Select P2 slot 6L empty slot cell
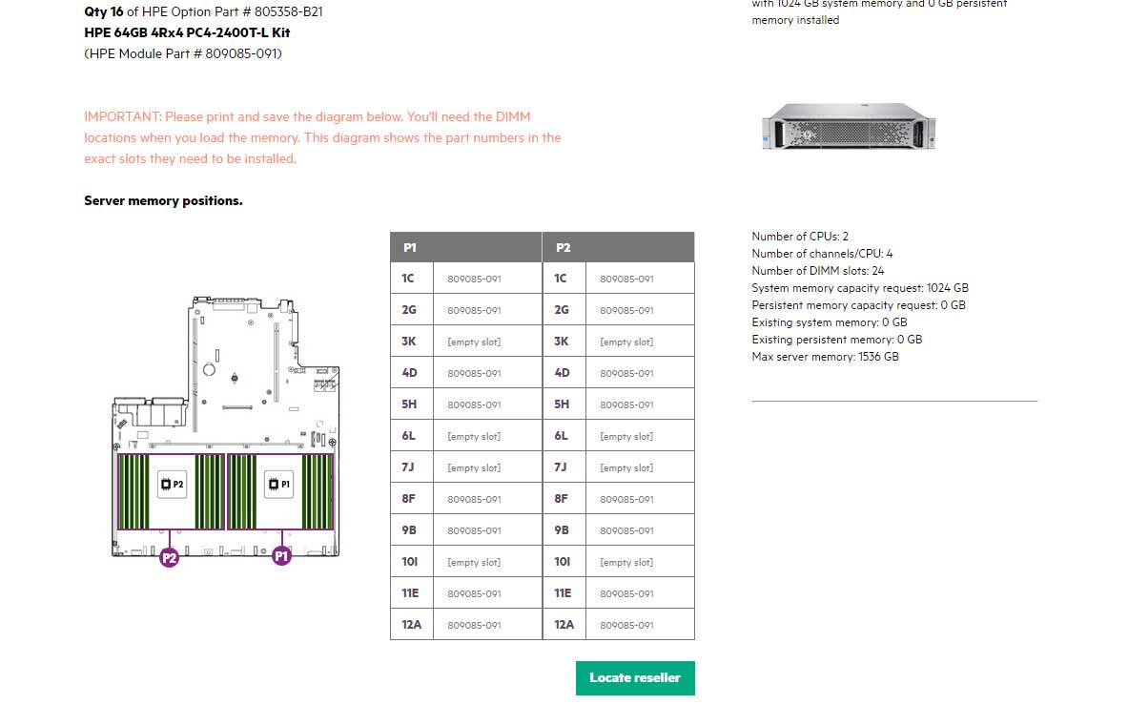 [626, 436]
